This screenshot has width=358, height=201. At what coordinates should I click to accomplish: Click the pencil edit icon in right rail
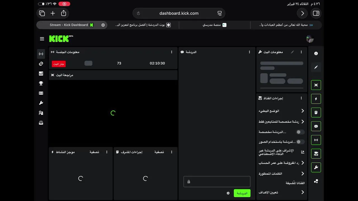coord(316,67)
